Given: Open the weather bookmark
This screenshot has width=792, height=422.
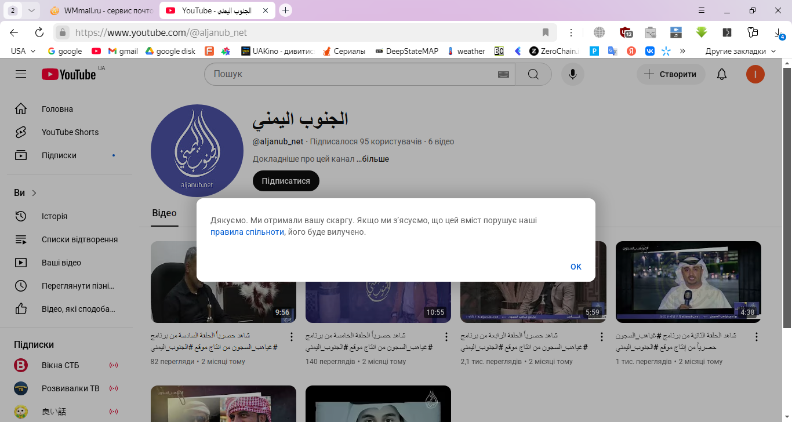Looking at the screenshot, I should [466, 51].
